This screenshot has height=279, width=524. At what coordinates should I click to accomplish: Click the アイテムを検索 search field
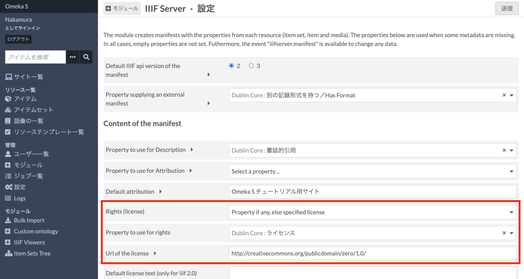pos(35,57)
